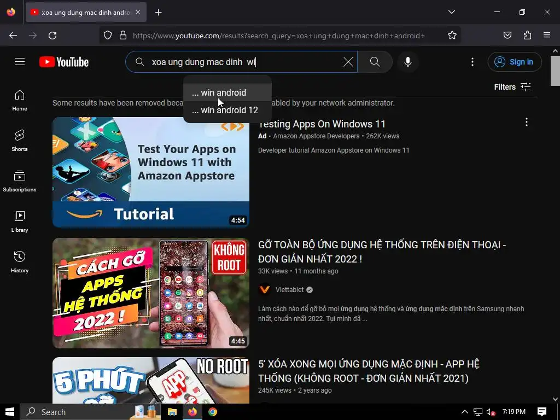Clear the search box with the X
This screenshot has height=420, width=560.
pyautogui.click(x=348, y=62)
